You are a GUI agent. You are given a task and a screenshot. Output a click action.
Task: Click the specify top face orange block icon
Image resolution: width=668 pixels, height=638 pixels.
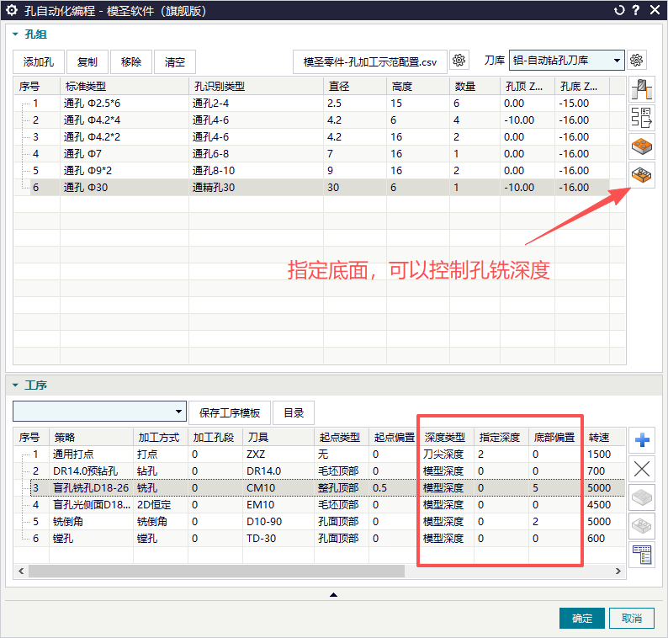(x=642, y=146)
